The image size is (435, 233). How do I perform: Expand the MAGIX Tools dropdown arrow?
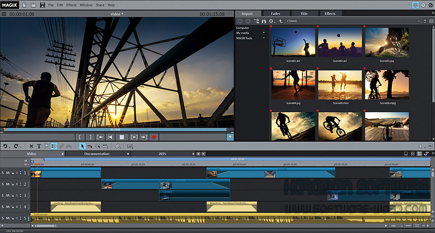(x=264, y=38)
